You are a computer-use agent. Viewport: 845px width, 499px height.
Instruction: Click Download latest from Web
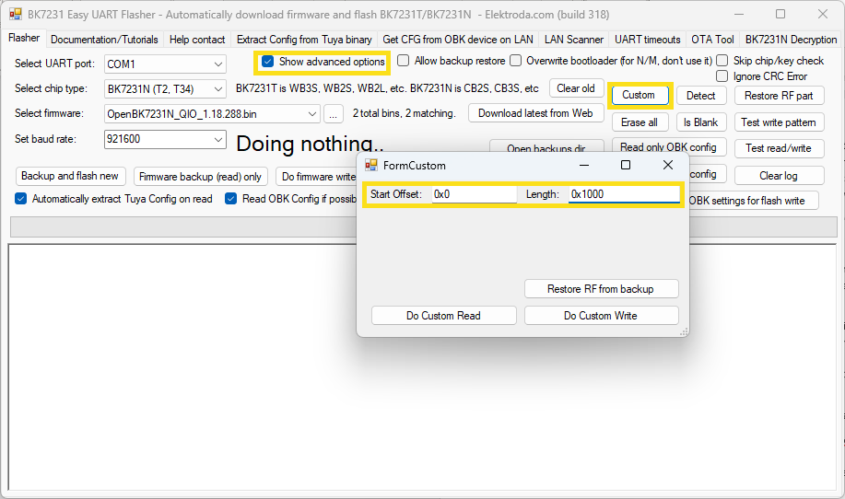[x=535, y=113]
